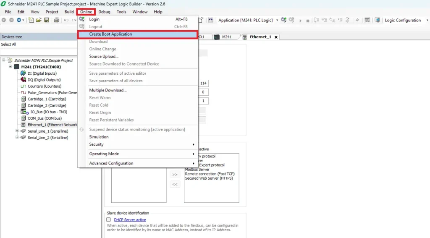Select Remote connection (Fast TCP) entry
430x238 pixels.
[x=210, y=174]
